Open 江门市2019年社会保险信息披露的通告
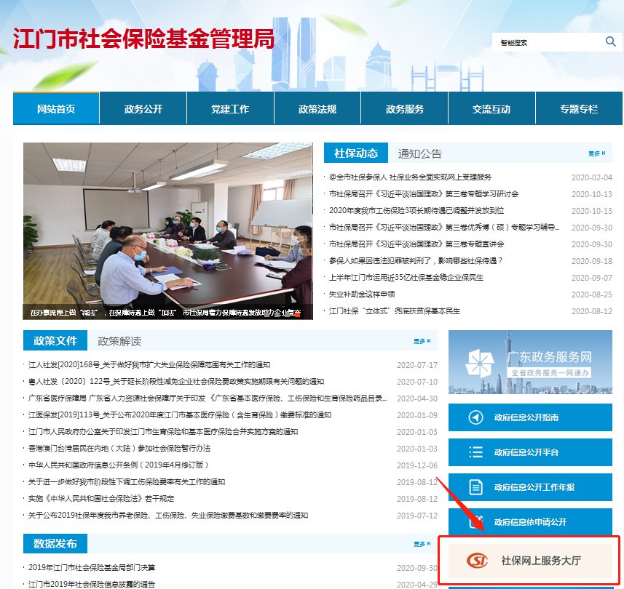Image resolution: width=624 pixels, height=589 pixels. click(92, 584)
